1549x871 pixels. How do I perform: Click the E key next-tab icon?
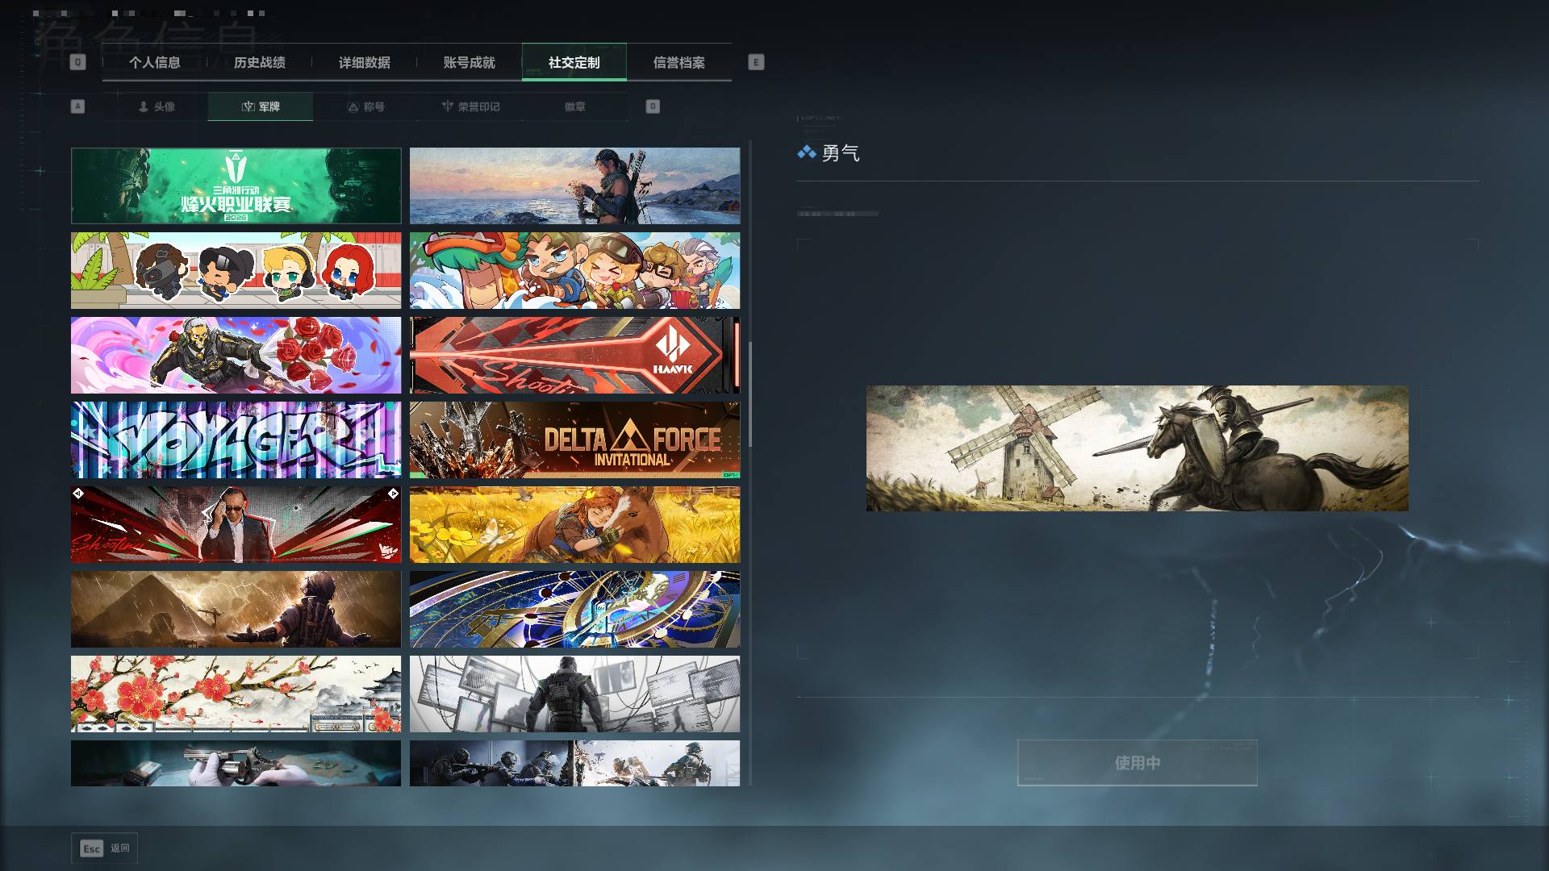click(756, 62)
